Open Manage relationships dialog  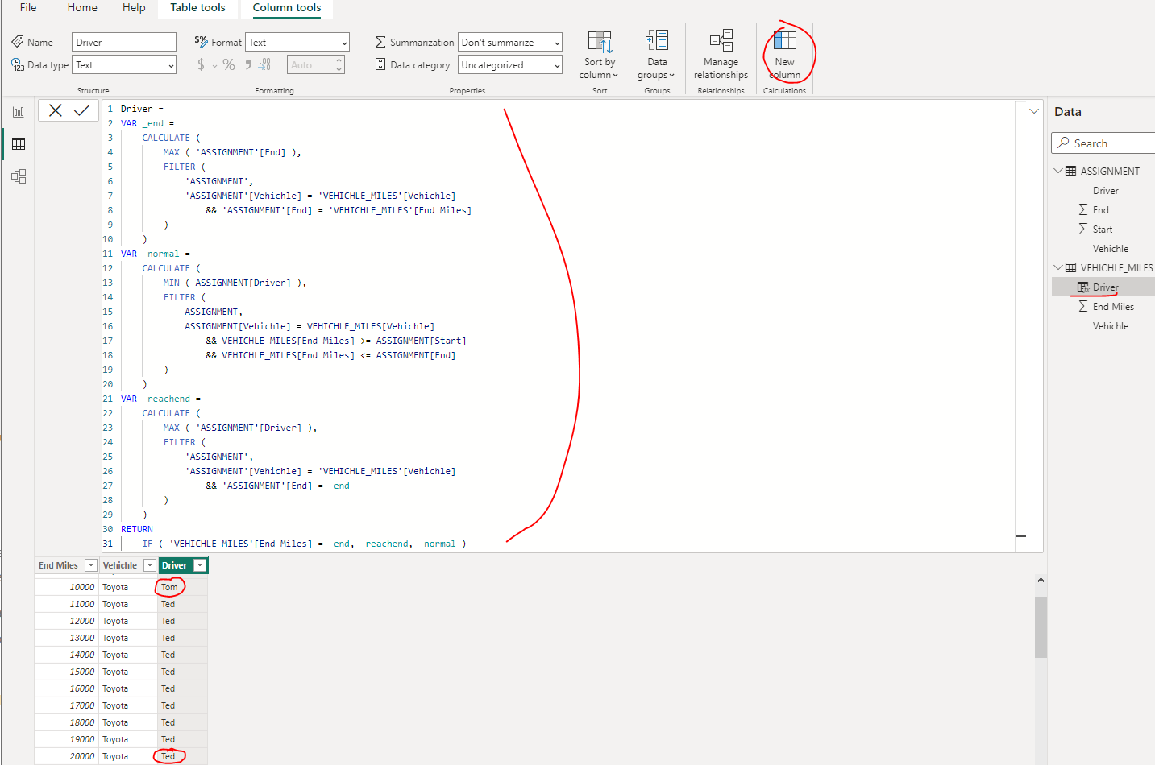tap(721, 55)
